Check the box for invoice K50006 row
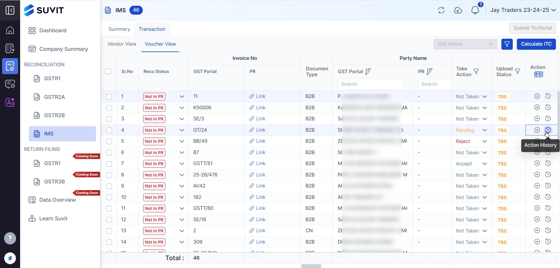 click(x=109, y=108)
